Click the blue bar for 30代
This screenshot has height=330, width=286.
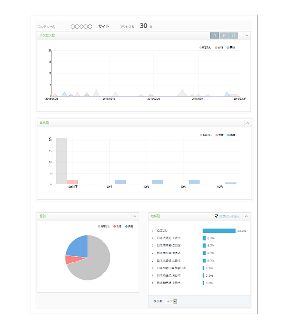tap(157, 182)
